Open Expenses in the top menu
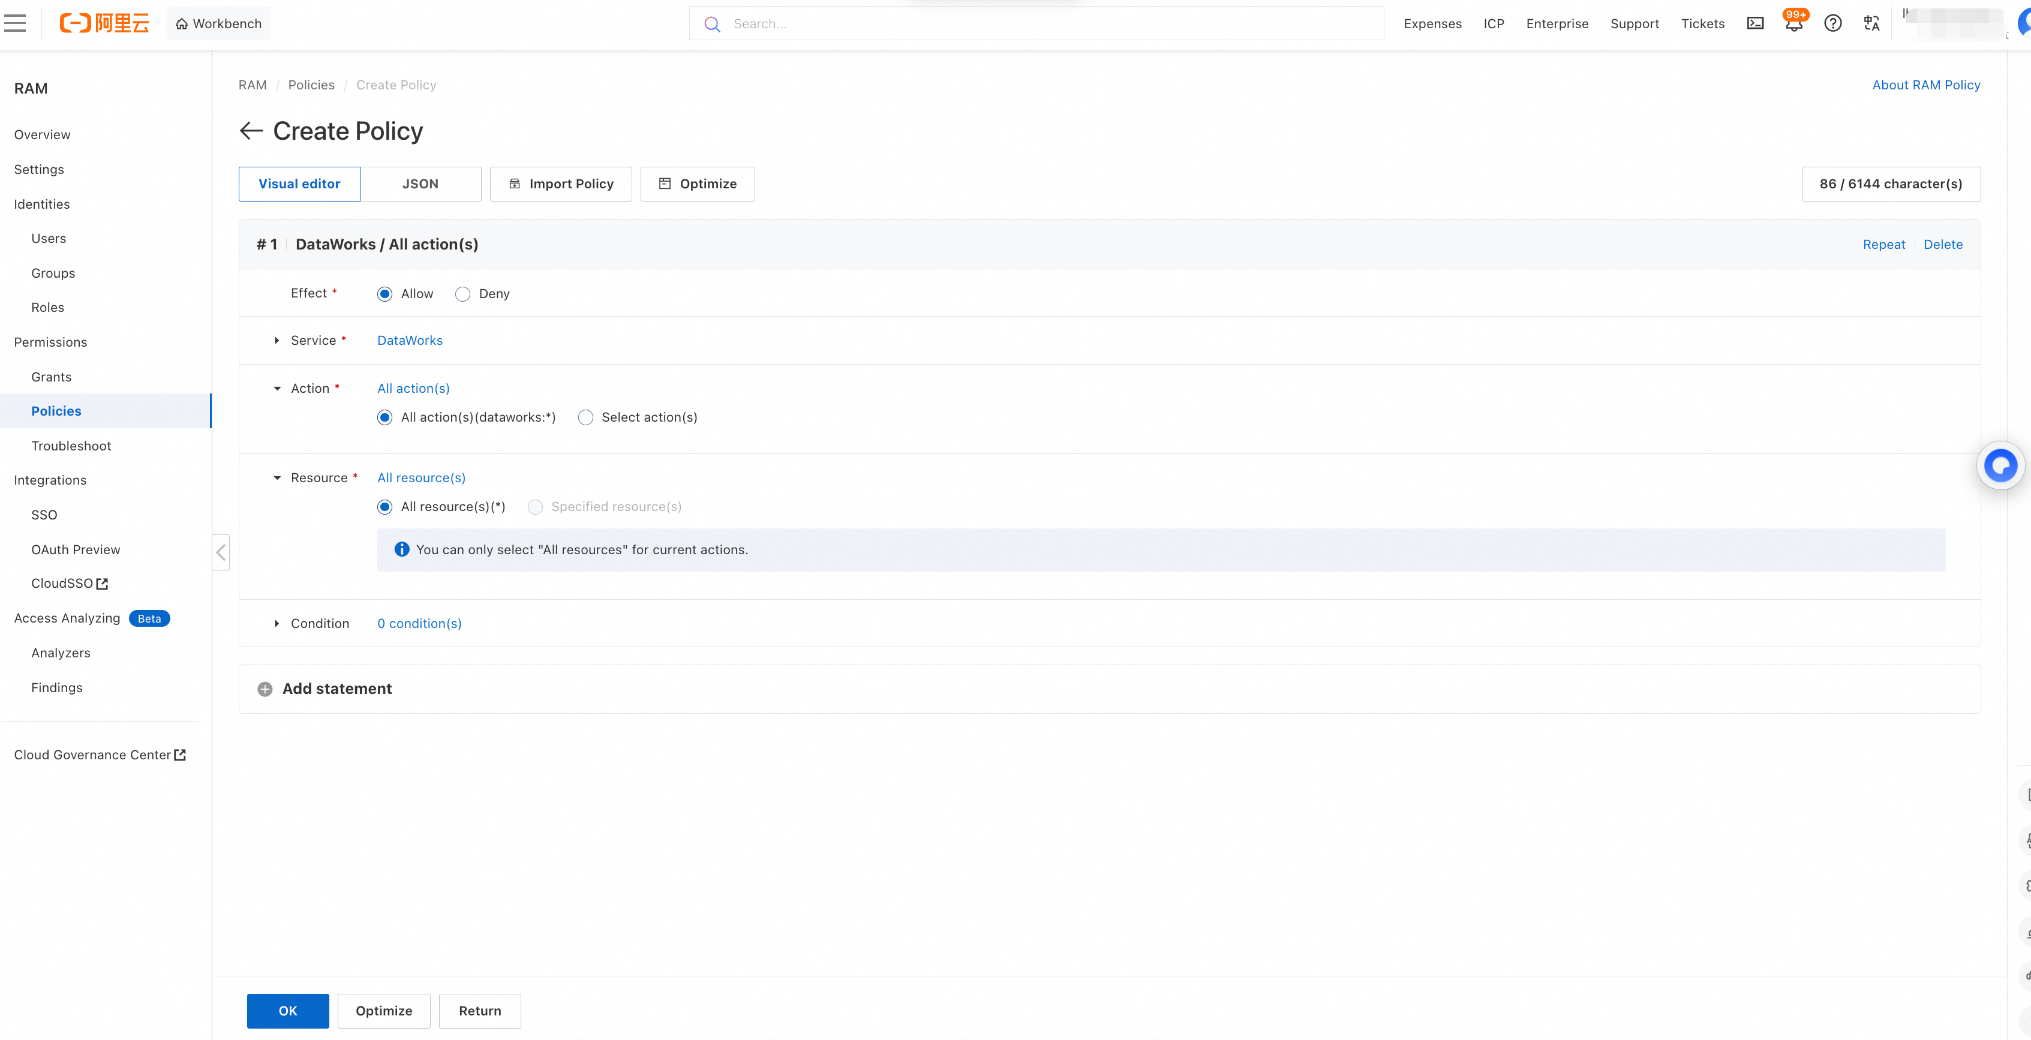The width and height of the screenshot is (2031, 1040). pyautogui.click(x=1432, y=23)
